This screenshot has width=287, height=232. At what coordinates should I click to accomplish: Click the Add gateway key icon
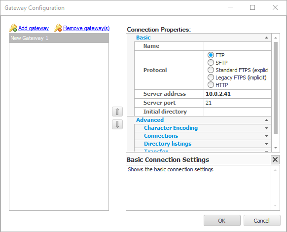point(13,28)
